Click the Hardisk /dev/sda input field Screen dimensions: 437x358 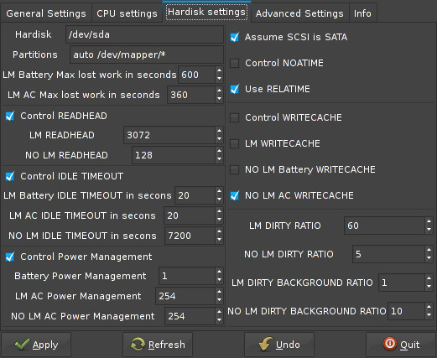point(144,34)
